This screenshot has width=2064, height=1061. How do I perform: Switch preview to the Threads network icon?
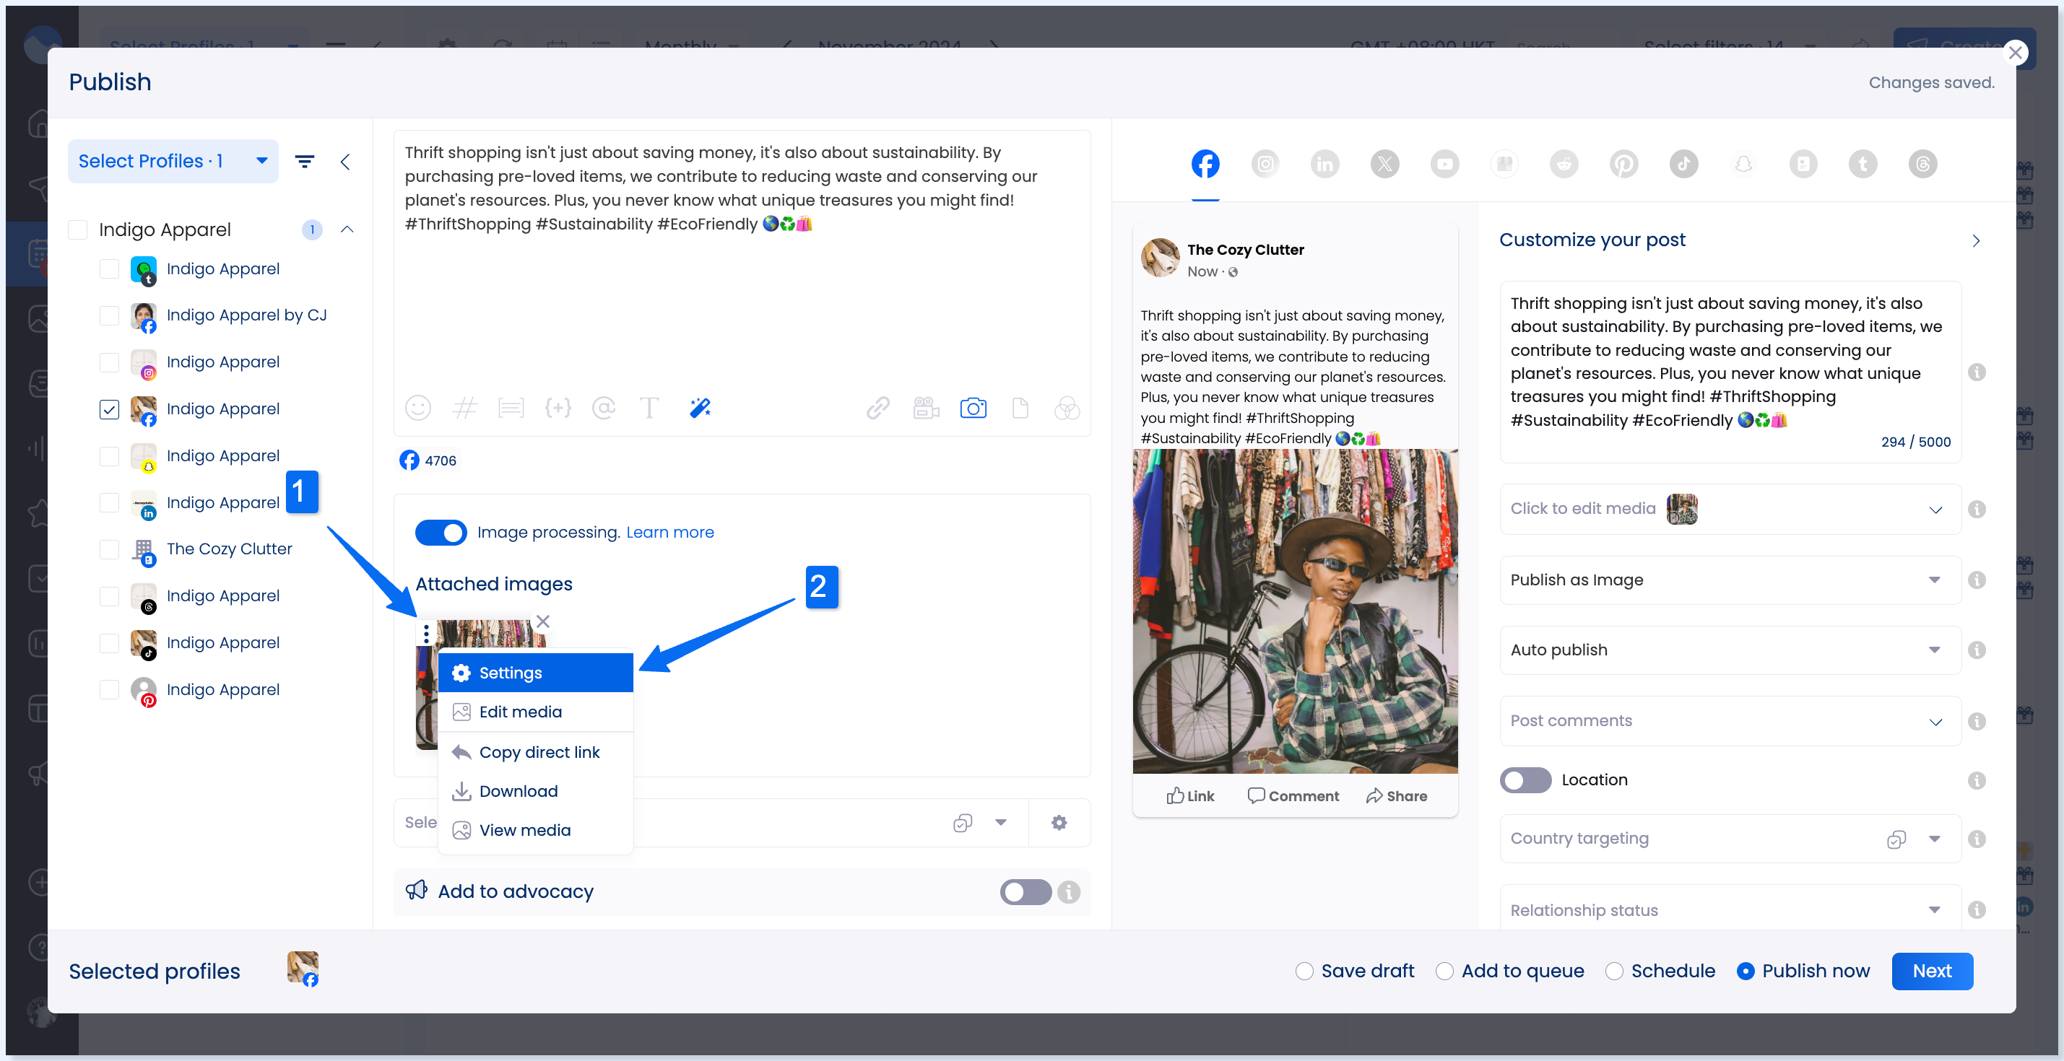[1923, 164]
